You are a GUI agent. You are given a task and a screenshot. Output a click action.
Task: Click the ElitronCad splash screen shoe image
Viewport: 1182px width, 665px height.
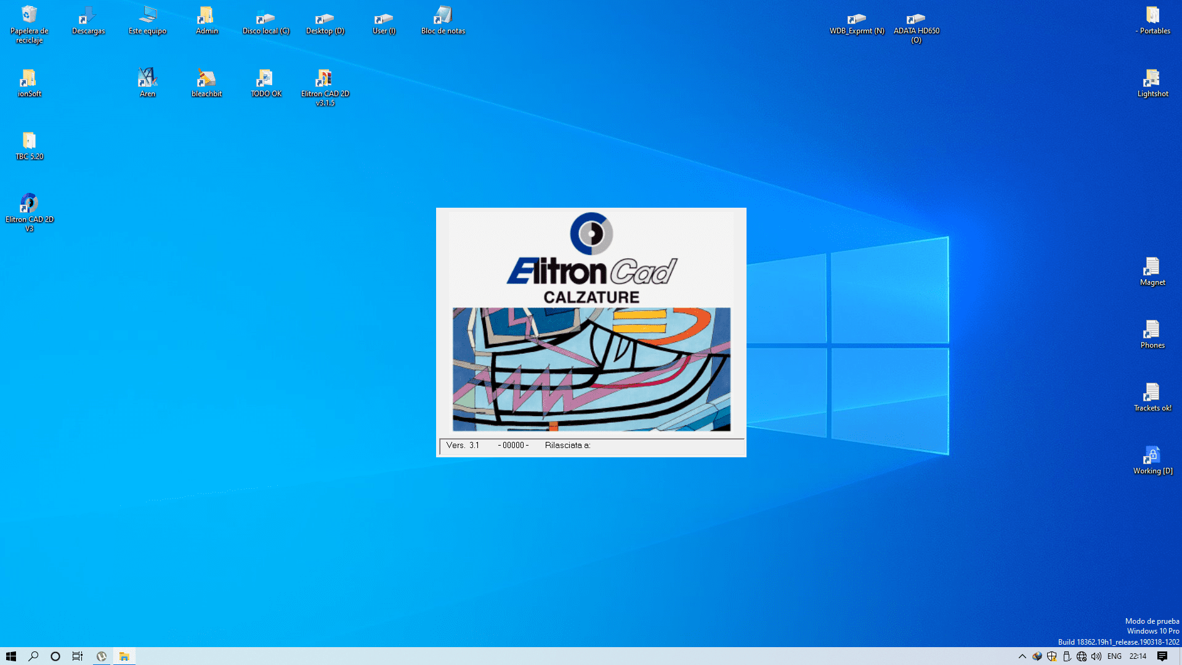point(591,369)
